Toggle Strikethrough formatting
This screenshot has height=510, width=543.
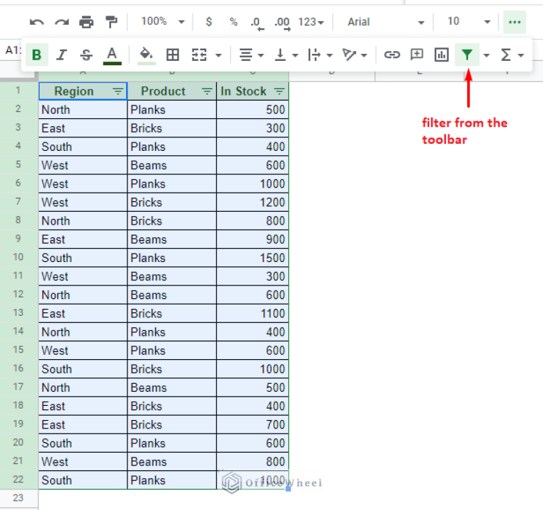[x=86, y=55]
